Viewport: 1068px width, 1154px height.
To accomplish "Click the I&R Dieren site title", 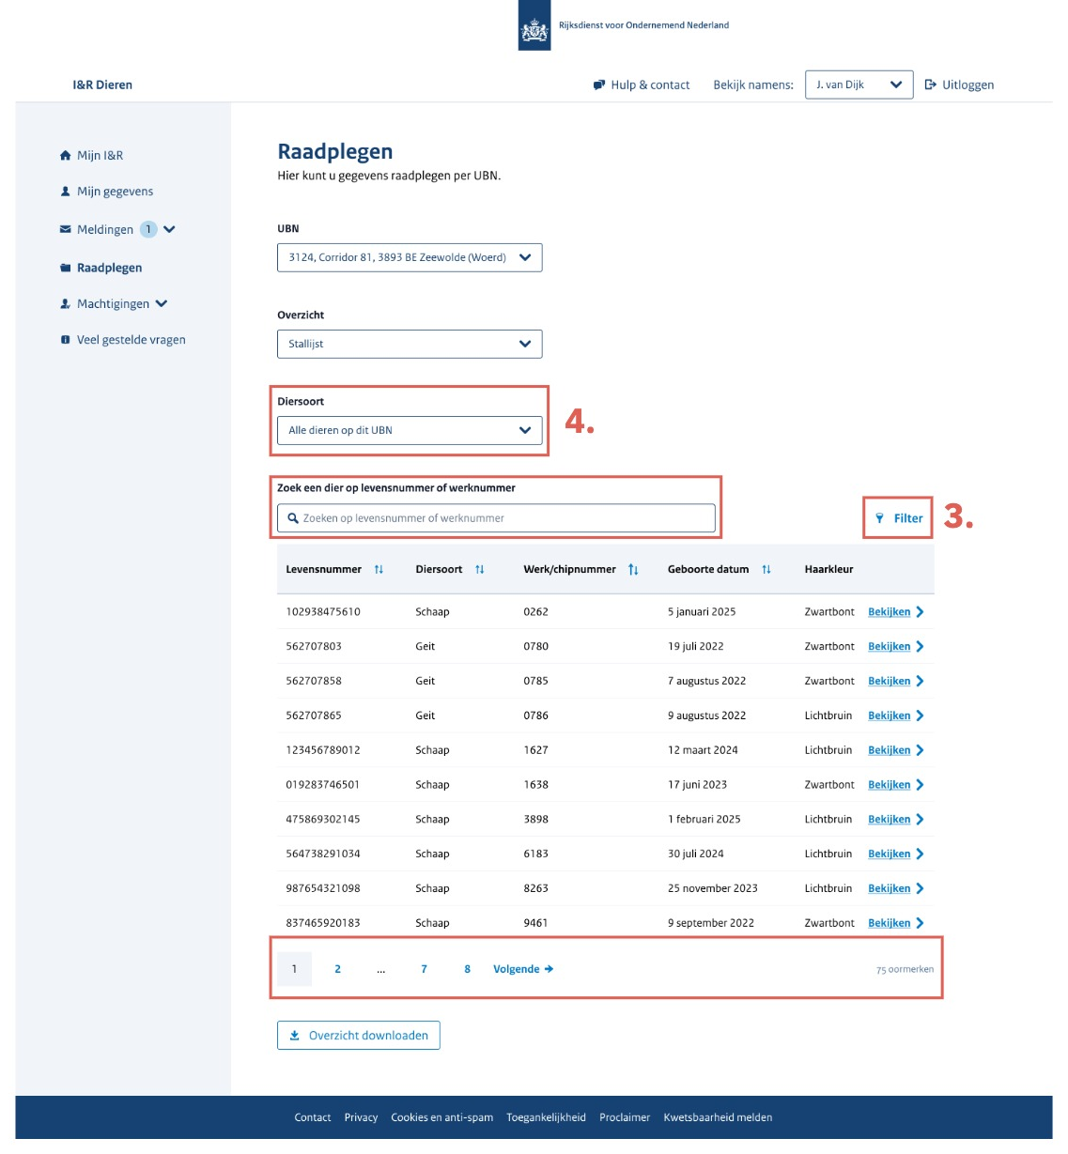I will 102,85.
